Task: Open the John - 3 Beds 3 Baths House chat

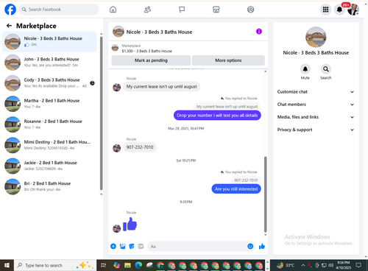Action: pos(49,63)
